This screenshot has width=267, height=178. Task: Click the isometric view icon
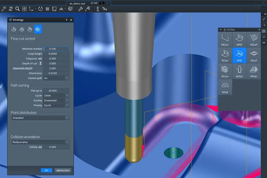coord(61,9)
